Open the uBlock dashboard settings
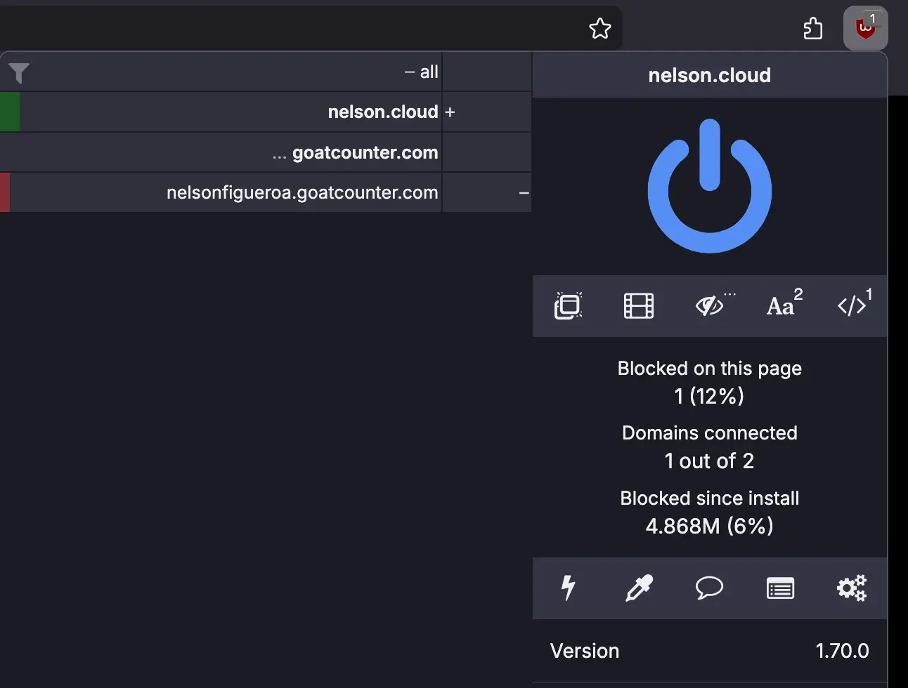 click(852, 588)
